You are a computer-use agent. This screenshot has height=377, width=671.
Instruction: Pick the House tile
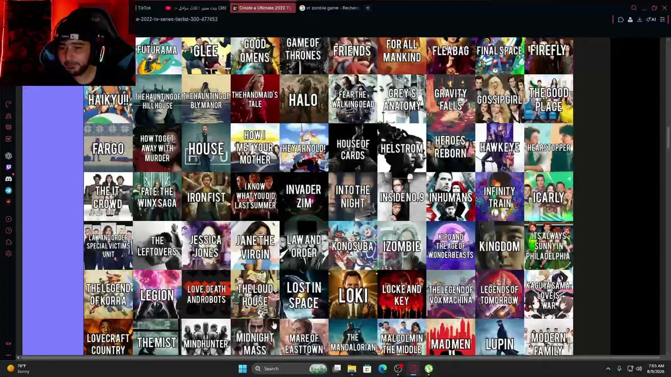(x=206, y=148)
